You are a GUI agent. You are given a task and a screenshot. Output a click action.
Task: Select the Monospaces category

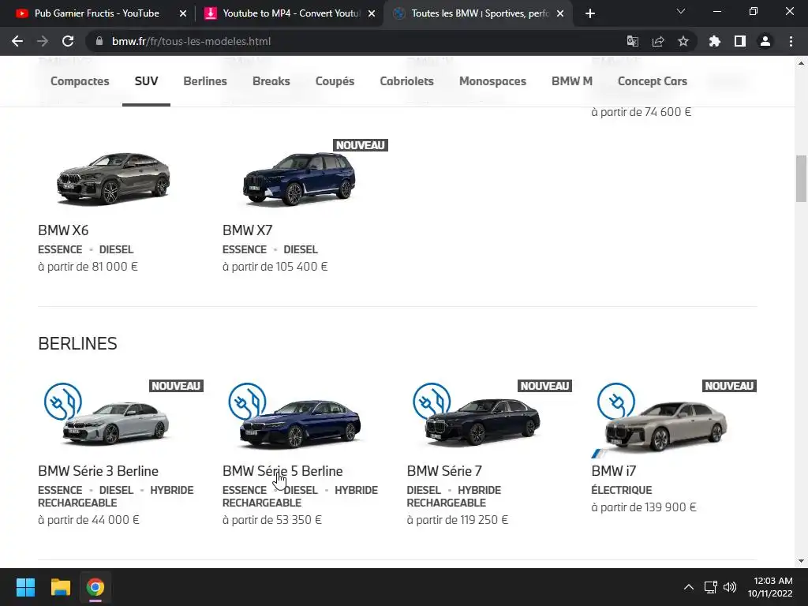(492, 81)
